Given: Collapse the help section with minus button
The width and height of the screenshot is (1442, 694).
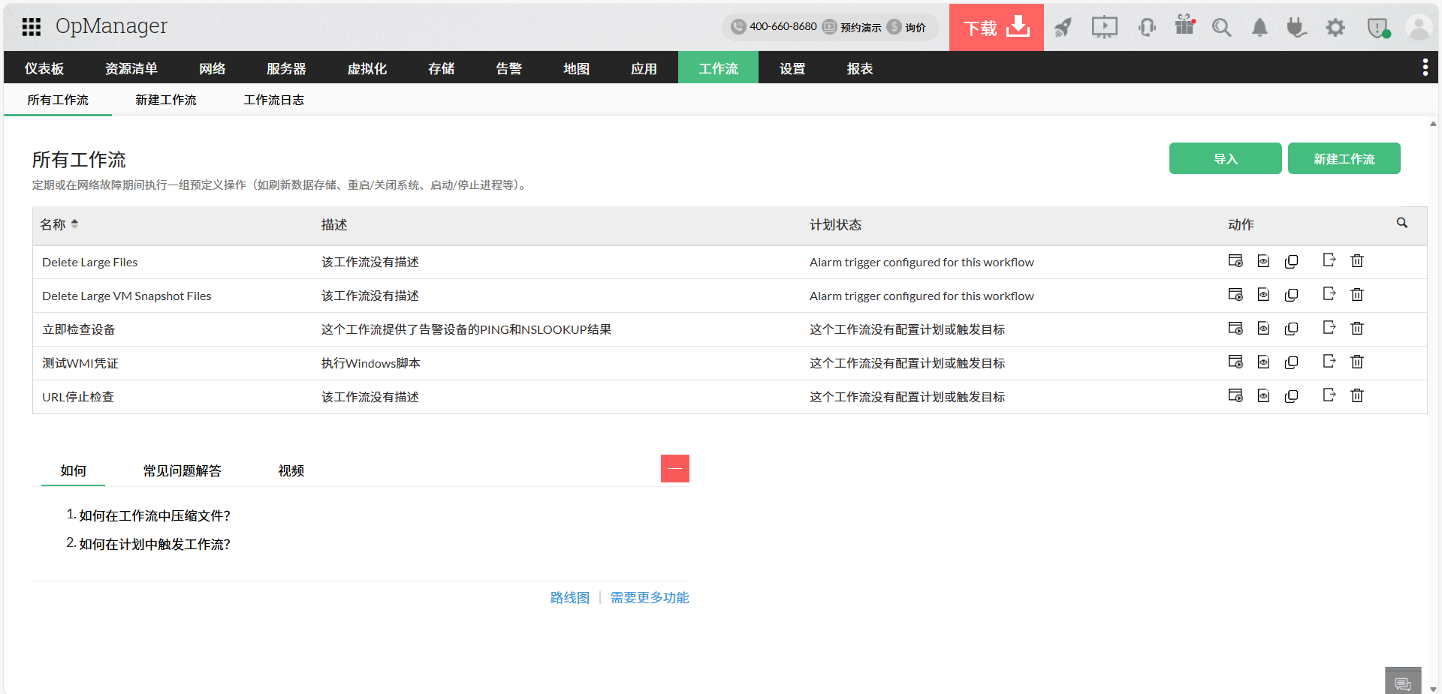Looking at the screenshot, I should (674, 468).
